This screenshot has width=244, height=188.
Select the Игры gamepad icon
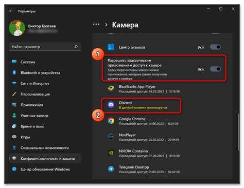pyautogui.click(x=14, y=137)
